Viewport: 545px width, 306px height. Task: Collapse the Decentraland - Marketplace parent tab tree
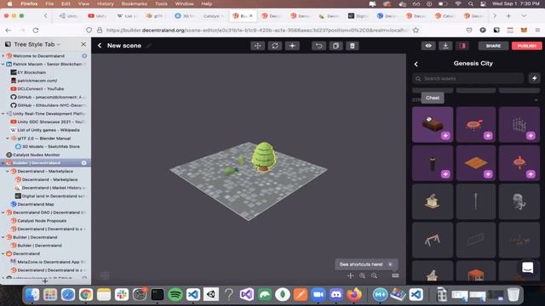pos(8,172)
